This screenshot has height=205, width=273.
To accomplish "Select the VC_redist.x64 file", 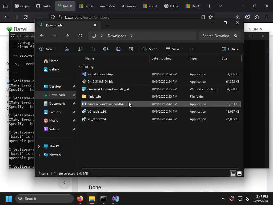I will [x=160, y=119].
